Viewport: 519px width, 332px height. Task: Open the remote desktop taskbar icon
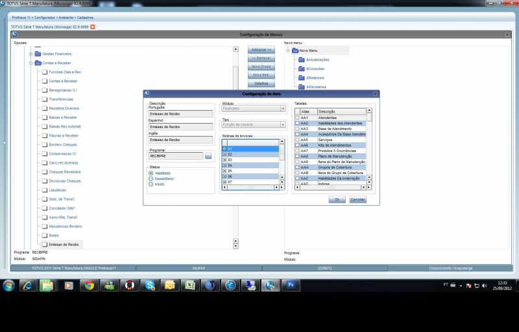(x=250, y=285)
